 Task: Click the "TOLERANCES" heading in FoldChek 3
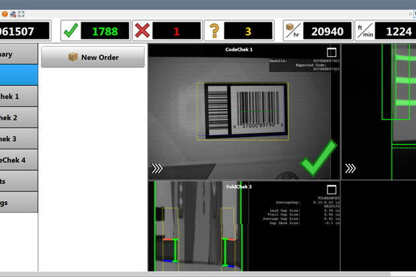(328, 199)
